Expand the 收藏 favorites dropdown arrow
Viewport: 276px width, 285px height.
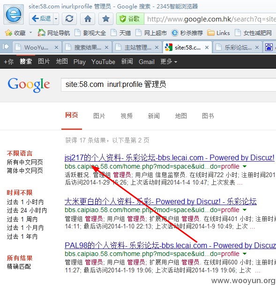[30, 33]
